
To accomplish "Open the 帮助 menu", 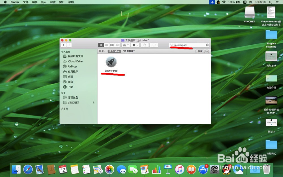I will click(71, 2).
